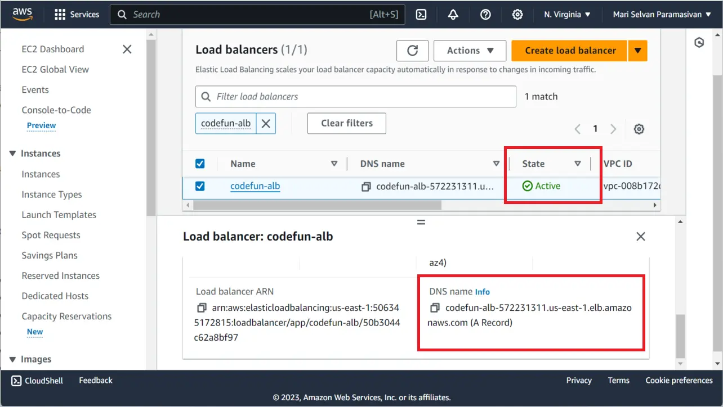Copy the load balancer ARN
Viewport: 723px width, 407px height.
click(x=202, y=308)
